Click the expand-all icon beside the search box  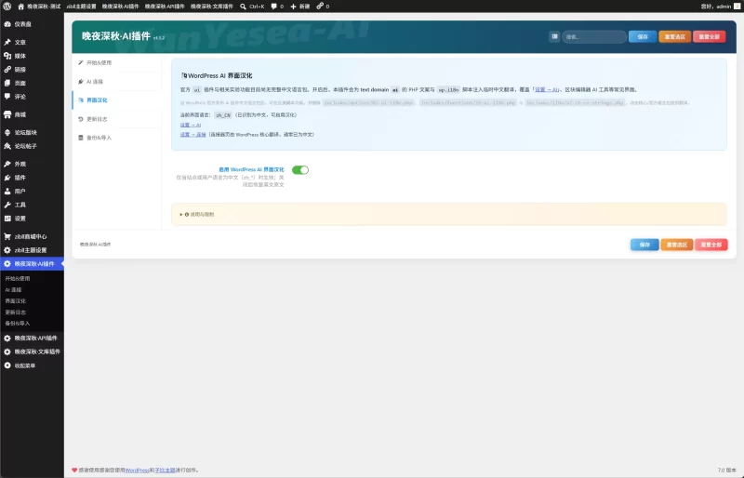point(554,36)
